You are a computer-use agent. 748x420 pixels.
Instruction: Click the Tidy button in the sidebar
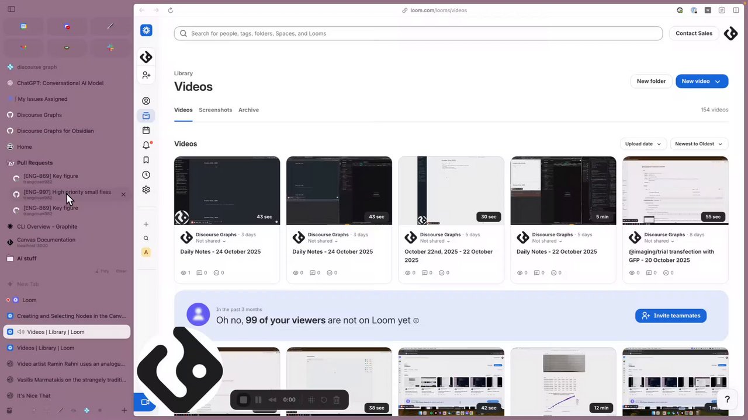click(x=103, y=271)
